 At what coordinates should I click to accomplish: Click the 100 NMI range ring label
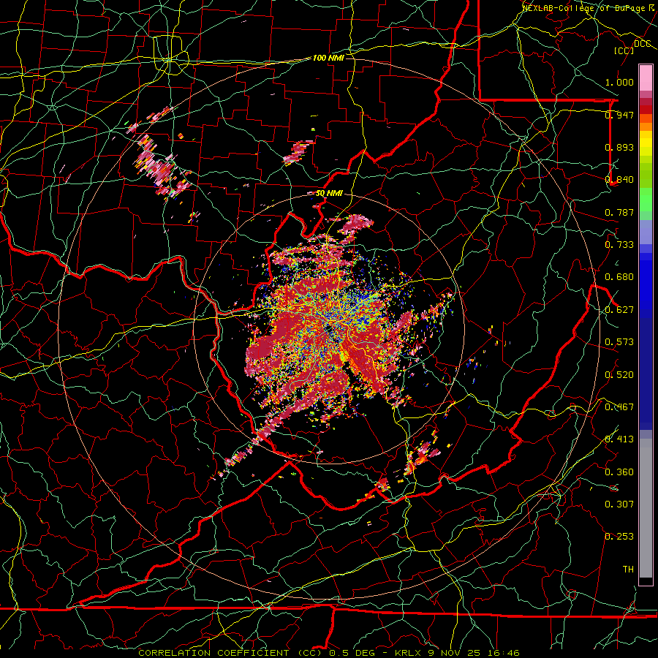(328, 58)
